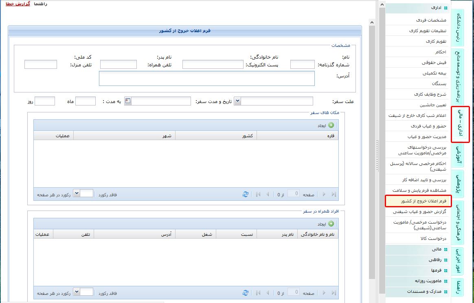Select فرم اعلان خروج از کشور menu item
474x303 pixels.
coord(417,201)
